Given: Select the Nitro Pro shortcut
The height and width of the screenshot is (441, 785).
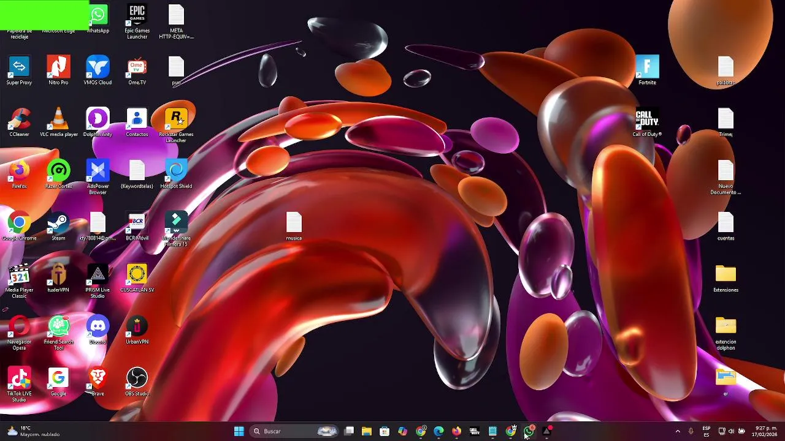Looking at the screenshot, I should tap(58, 70).
